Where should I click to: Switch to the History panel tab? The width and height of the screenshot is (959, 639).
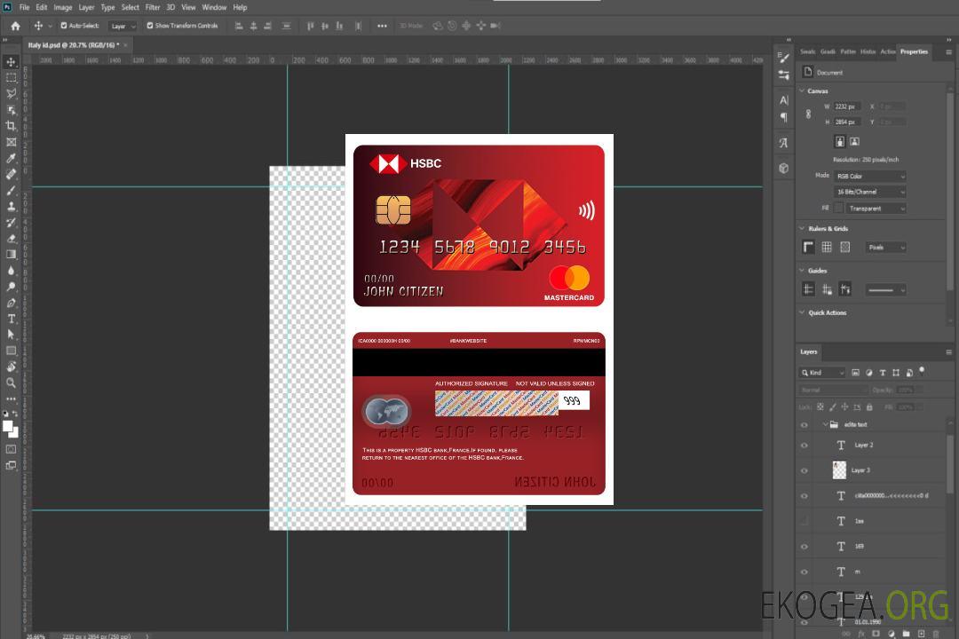(x=868, y=52)
